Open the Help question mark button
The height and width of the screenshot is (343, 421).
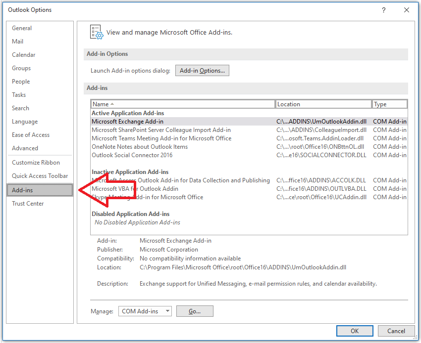click(384, 10)
